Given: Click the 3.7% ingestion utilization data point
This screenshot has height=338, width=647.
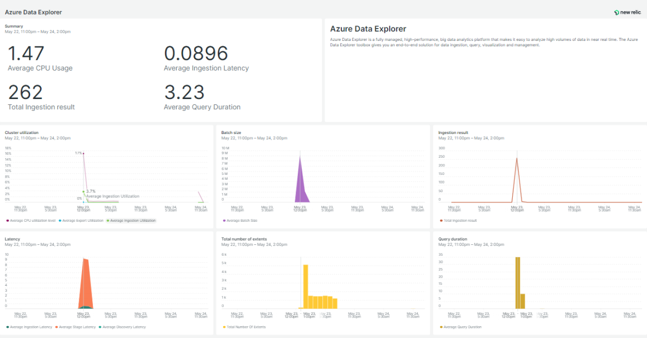Looking at the screenshot, I should (x=84, y=191).
